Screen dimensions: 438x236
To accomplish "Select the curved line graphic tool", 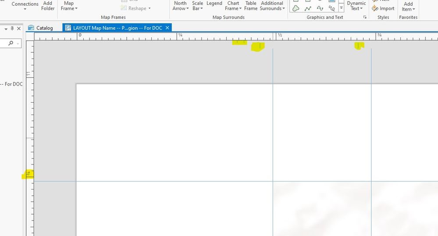I will (320, 8).
